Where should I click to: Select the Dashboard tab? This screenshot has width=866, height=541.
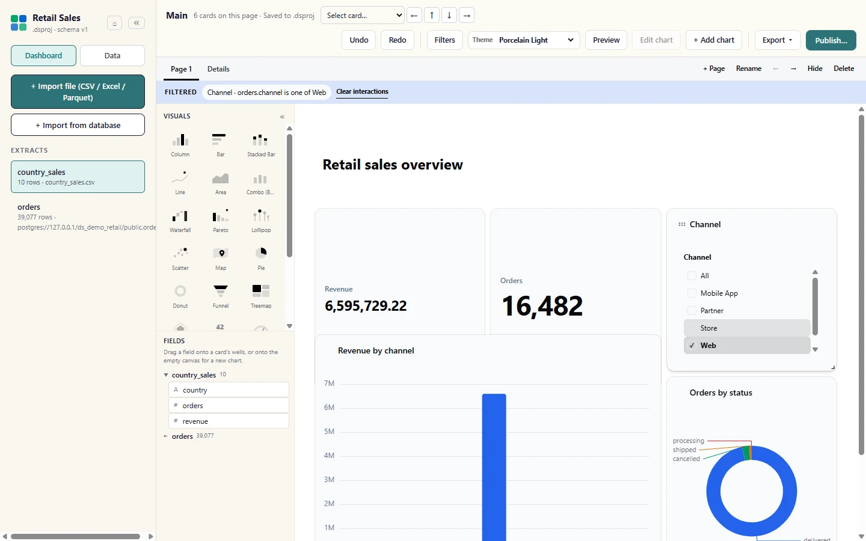click(x=43, y=56)
